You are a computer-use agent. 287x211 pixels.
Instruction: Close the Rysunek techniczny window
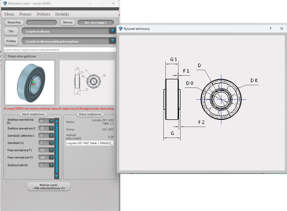(281, 29)
